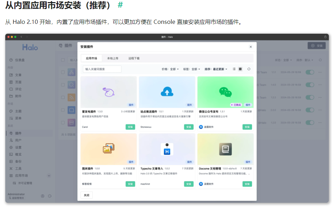Tick the checkbox for search plugin row

coord(63,85)
